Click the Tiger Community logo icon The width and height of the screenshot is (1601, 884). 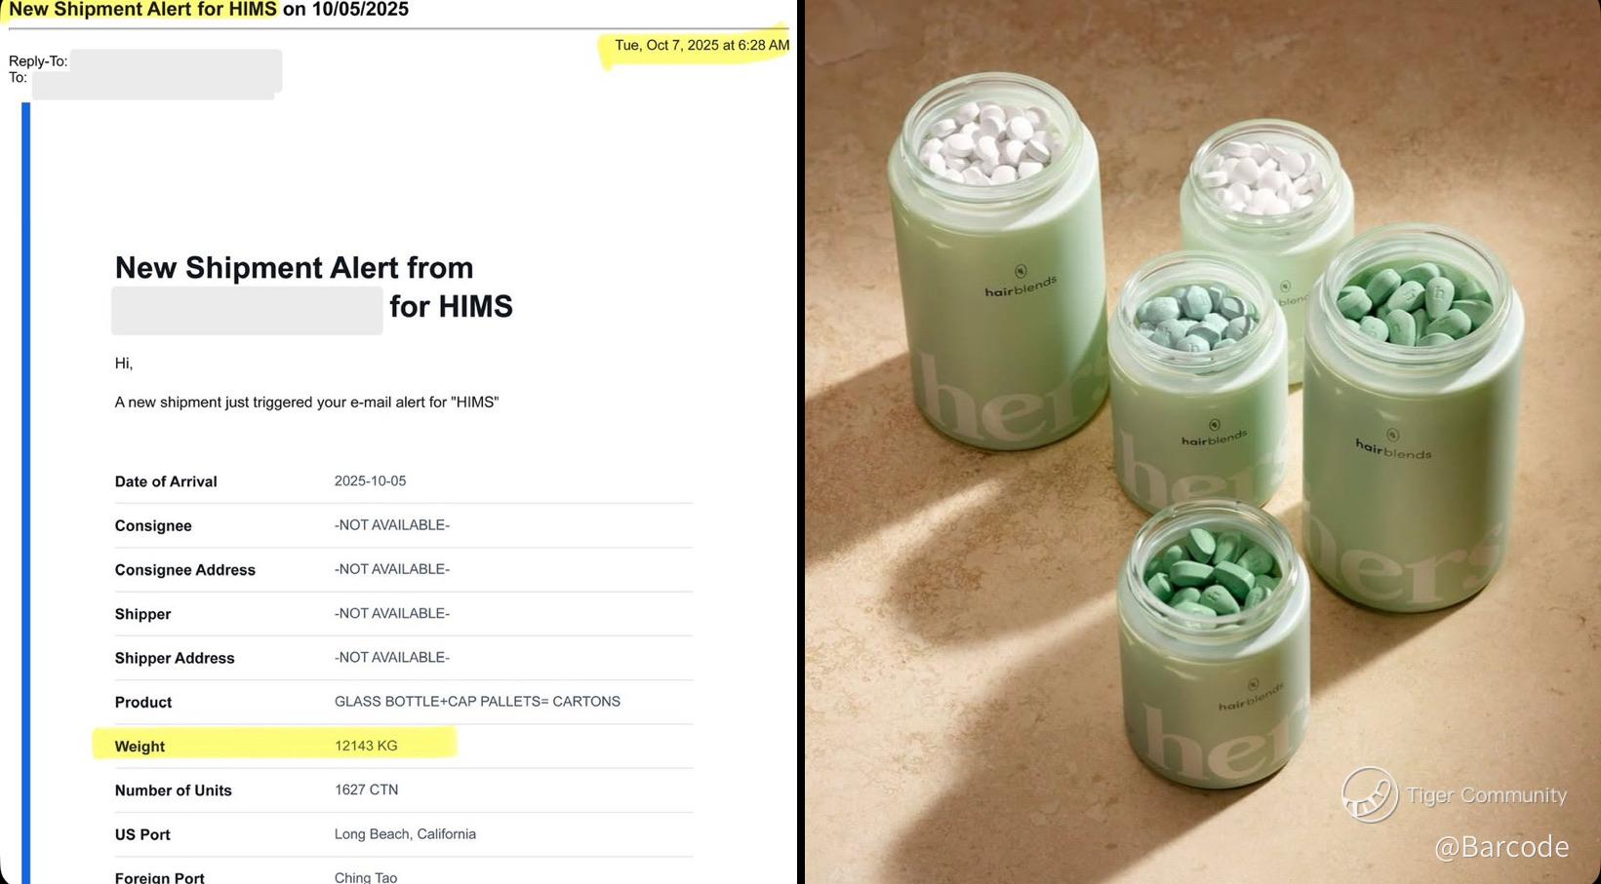[x=1370, y=794]
